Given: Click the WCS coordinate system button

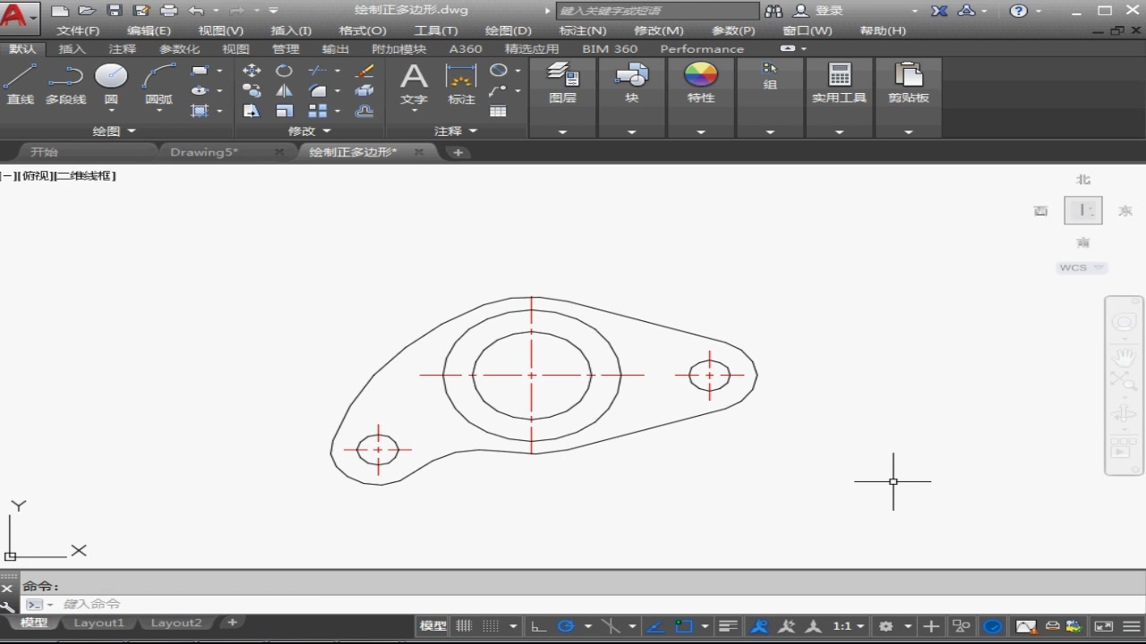Looking at the screenshot, I should coord(1082,267).
